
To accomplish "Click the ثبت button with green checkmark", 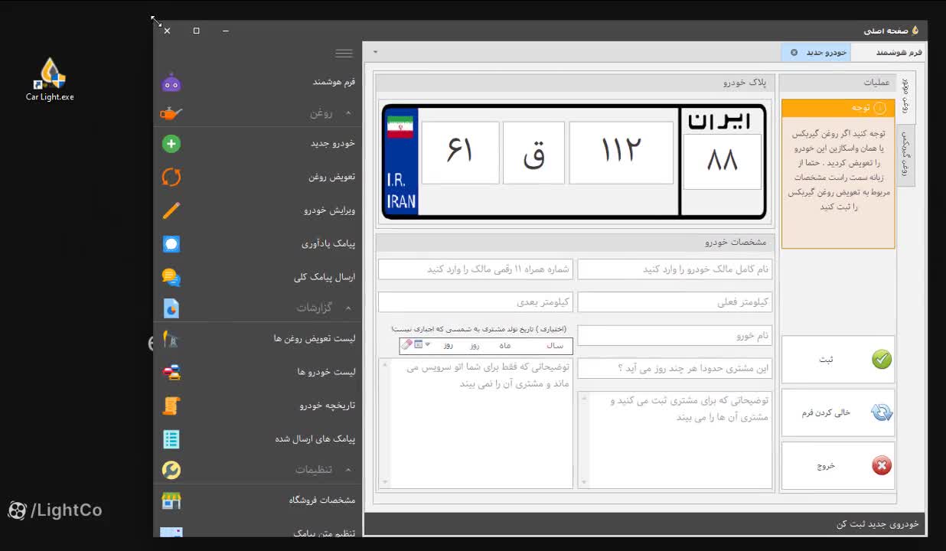I will tap(837, 357).
